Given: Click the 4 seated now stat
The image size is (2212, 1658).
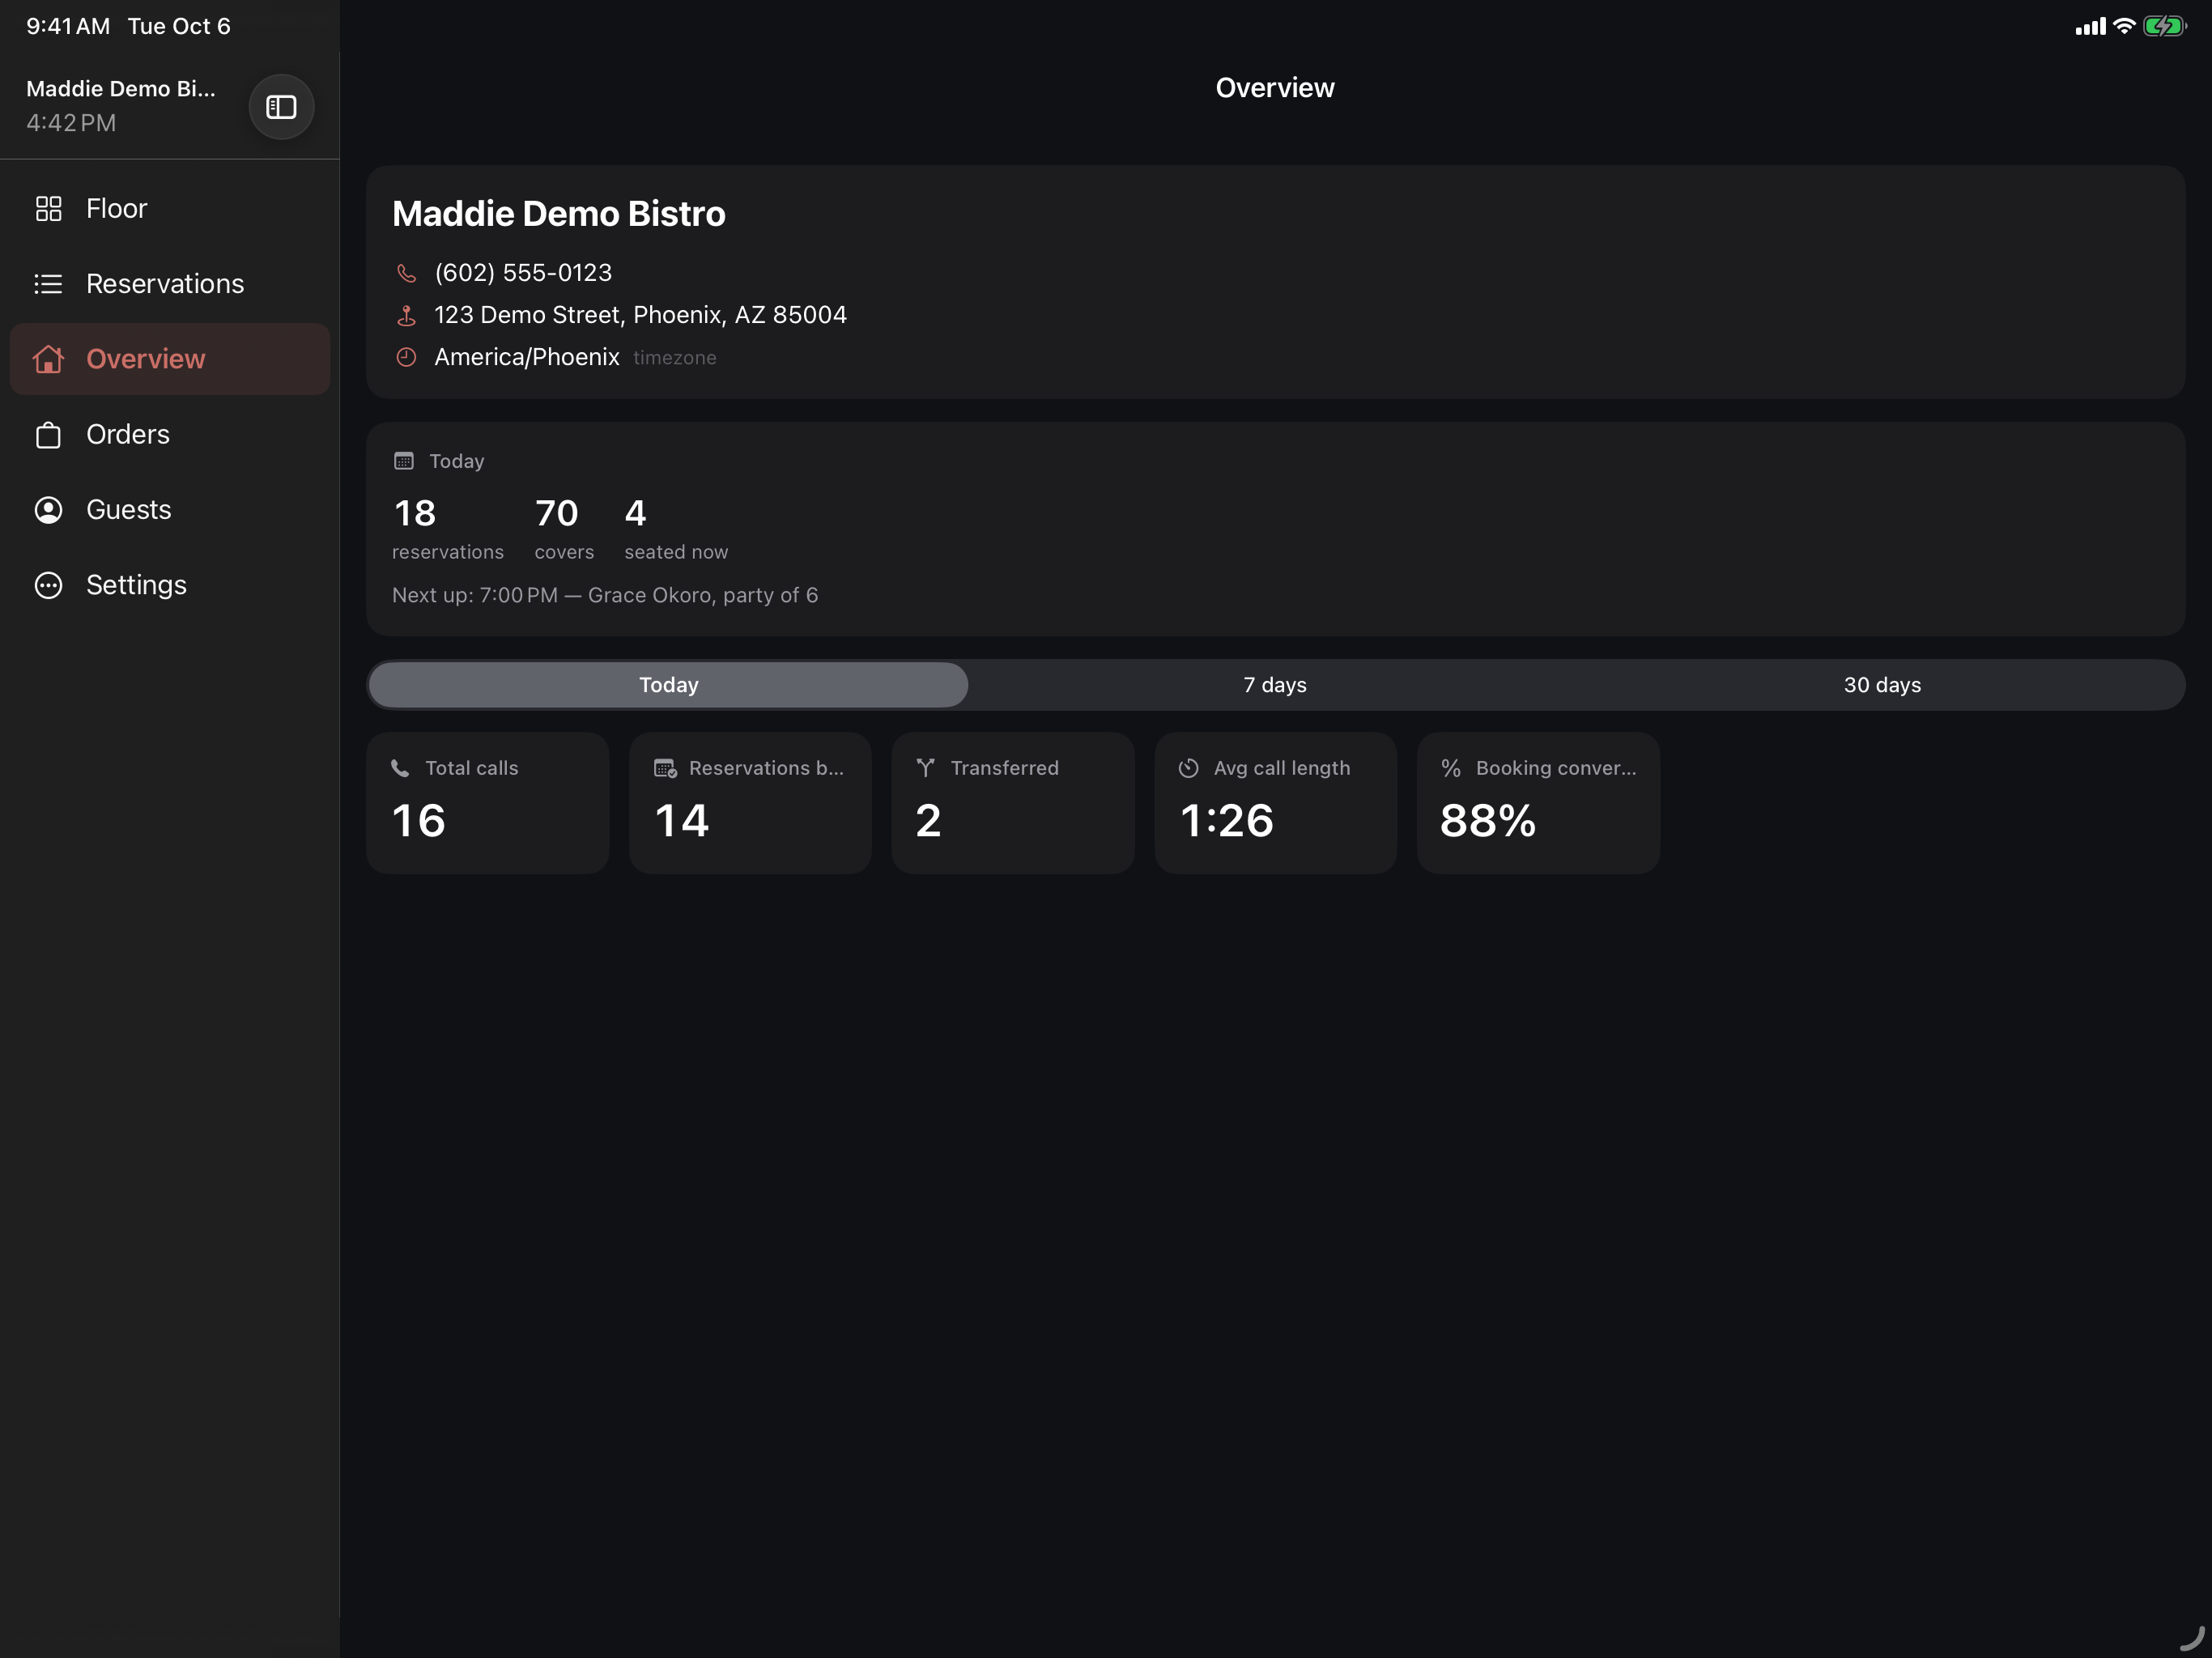Looking at the screenshot, I should (x=676, y=529).
